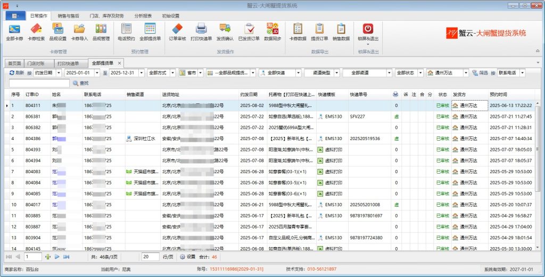This screenshot has height=277, width=545.
Task: Export 销售数据 from the ribbon
Action: (x=341, y=32)
